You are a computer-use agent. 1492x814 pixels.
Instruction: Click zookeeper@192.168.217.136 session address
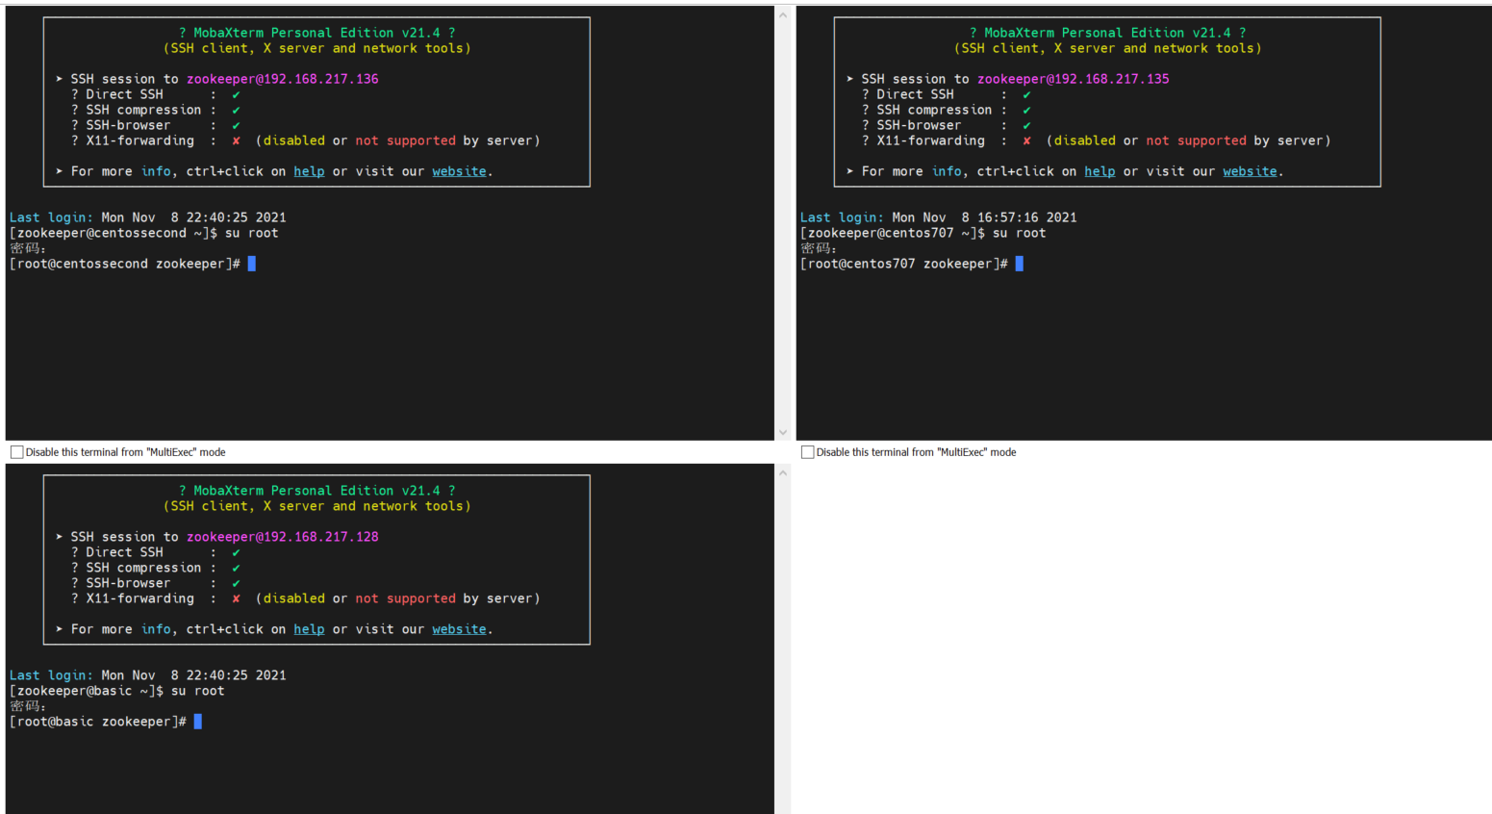tap(283, 79)
